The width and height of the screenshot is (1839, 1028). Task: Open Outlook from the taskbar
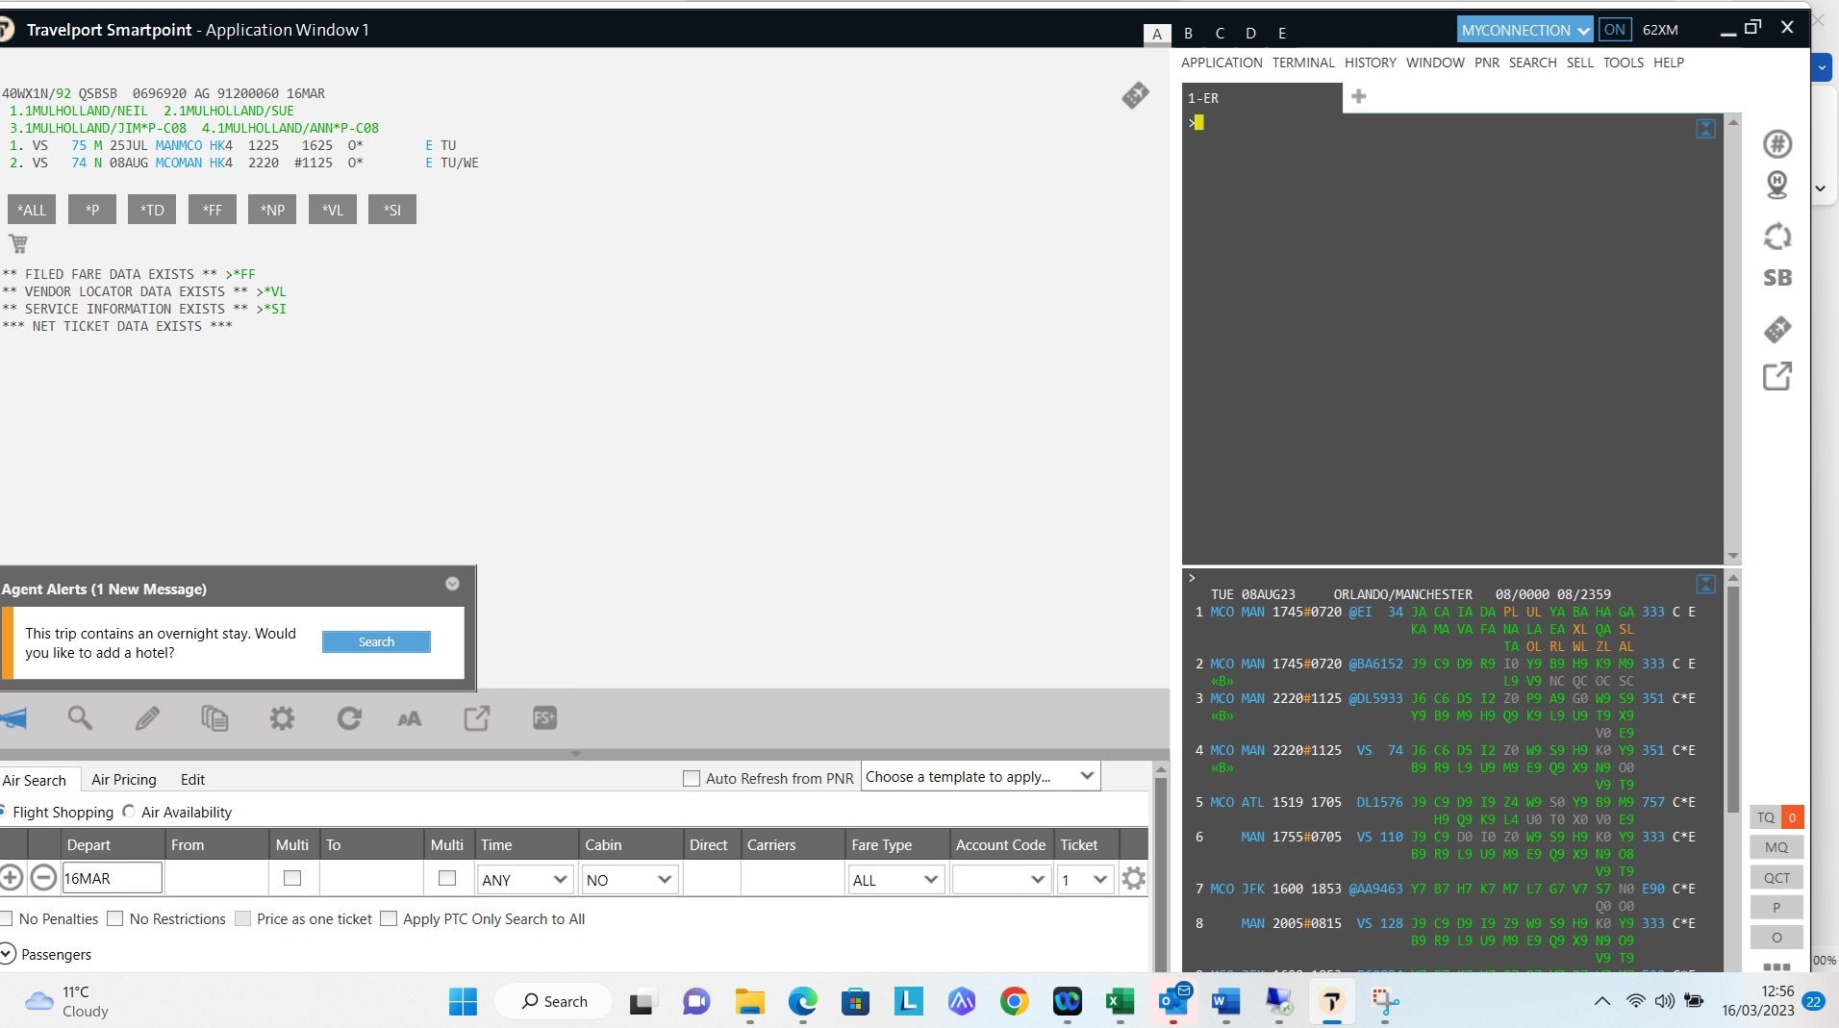[1173, 1002]
